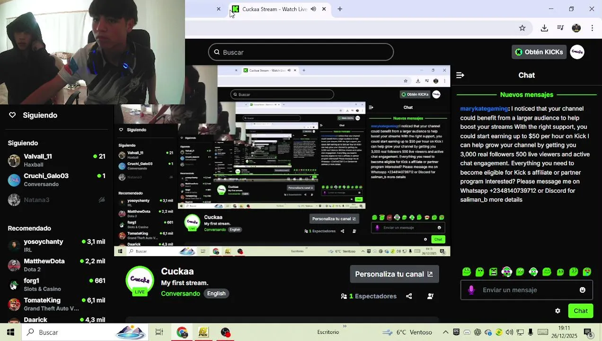602x341 pixels.
Task: Open the browser downloads icon
Action: click(544, 28)
